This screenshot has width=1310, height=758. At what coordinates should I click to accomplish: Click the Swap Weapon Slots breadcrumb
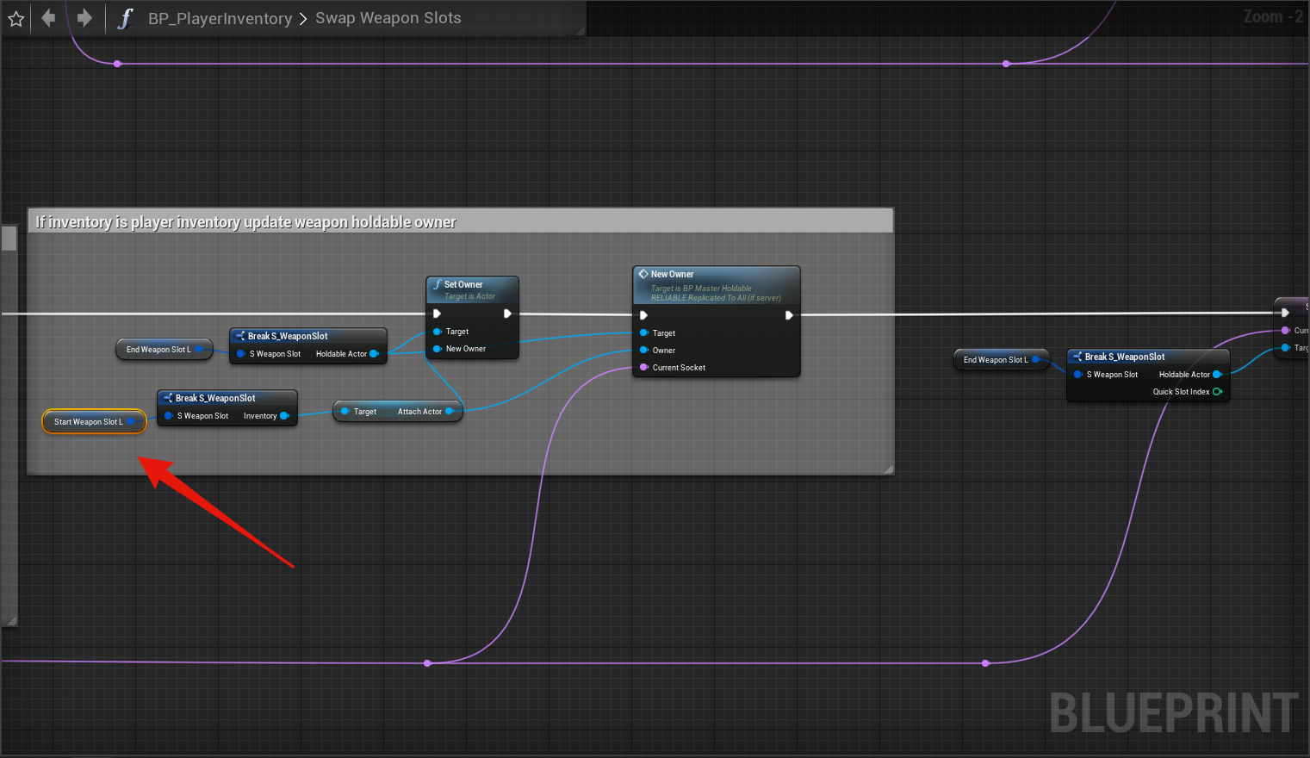(x=388, y=18)
